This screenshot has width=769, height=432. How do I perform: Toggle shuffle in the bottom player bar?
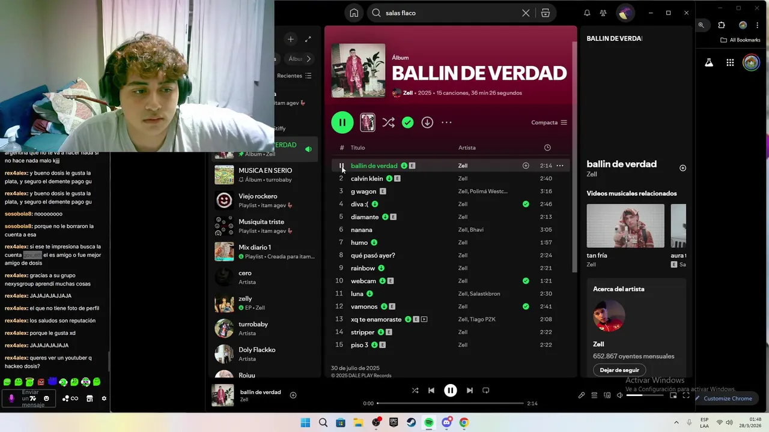415,390
